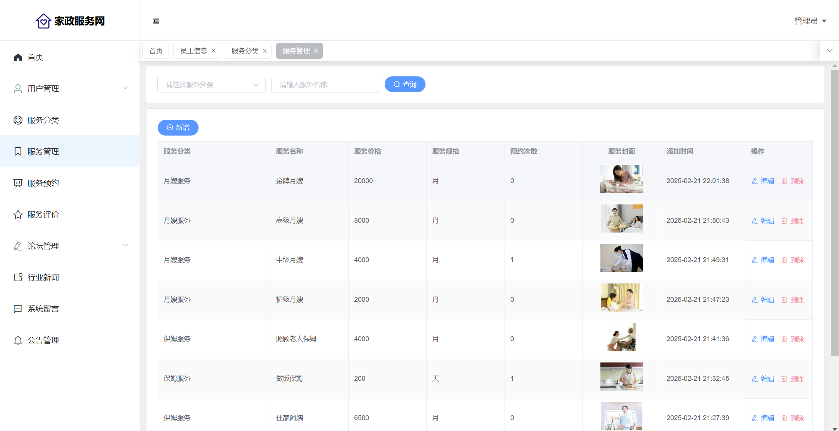
Task: Click the 新增 add button
Action: click(x=178, y=128)
